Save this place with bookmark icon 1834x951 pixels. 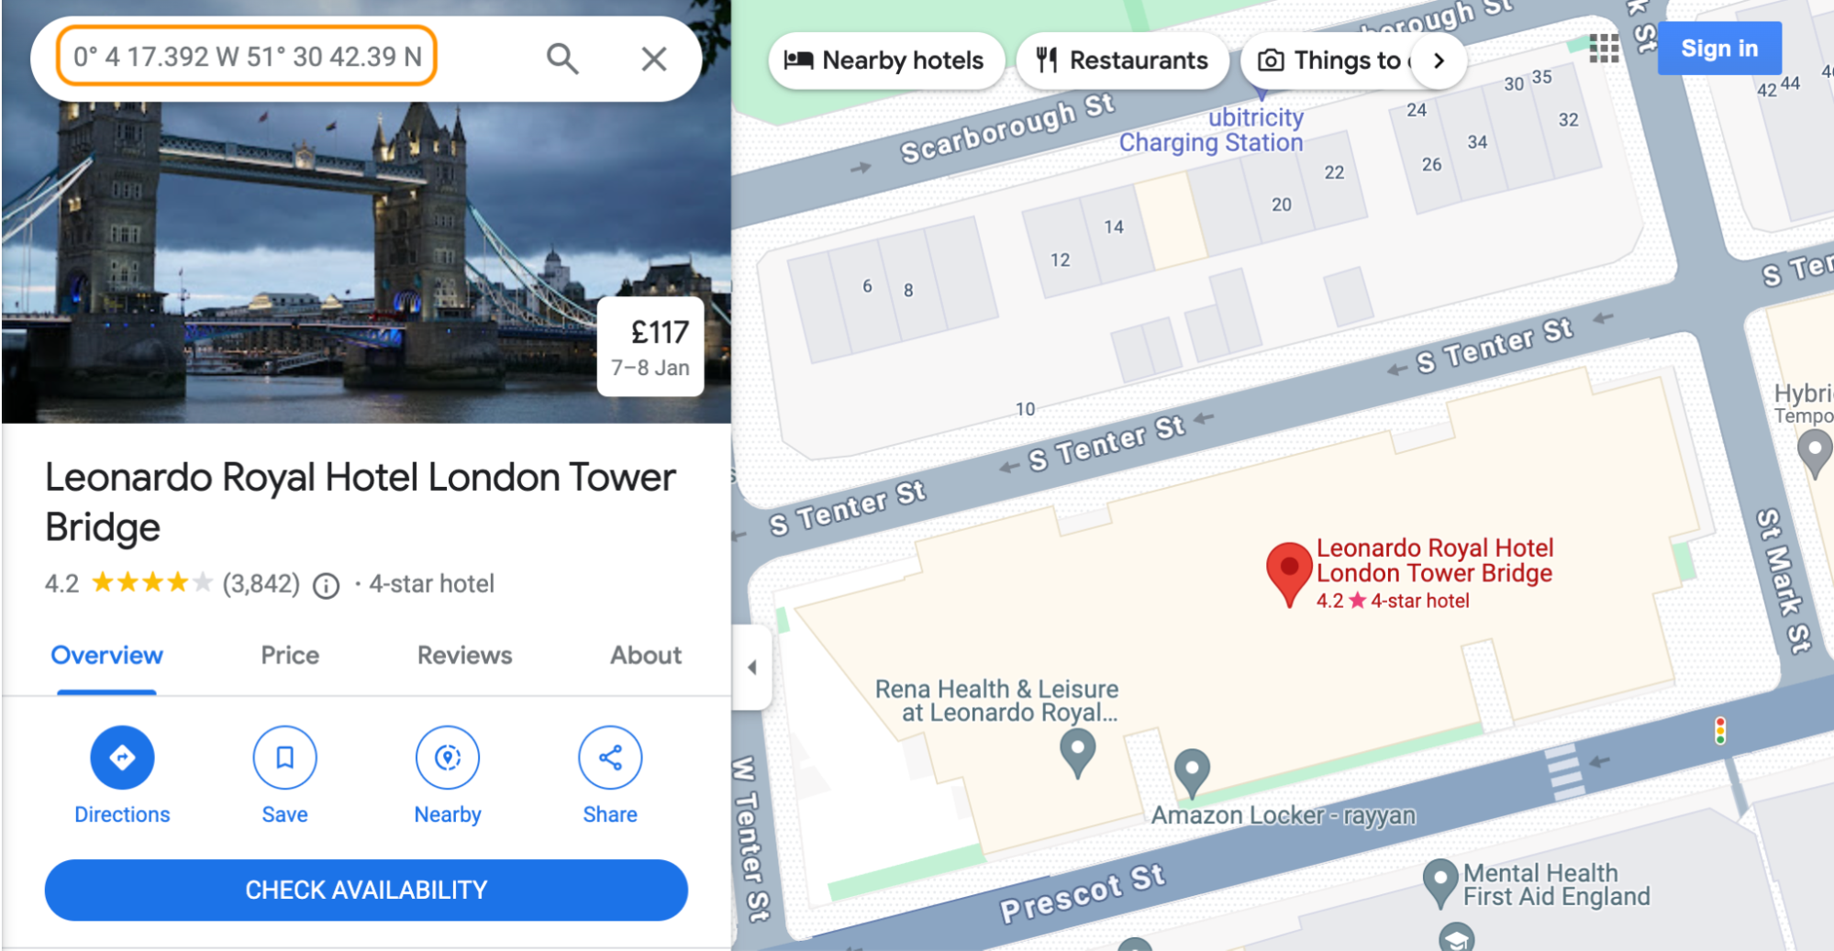[284, 757]
